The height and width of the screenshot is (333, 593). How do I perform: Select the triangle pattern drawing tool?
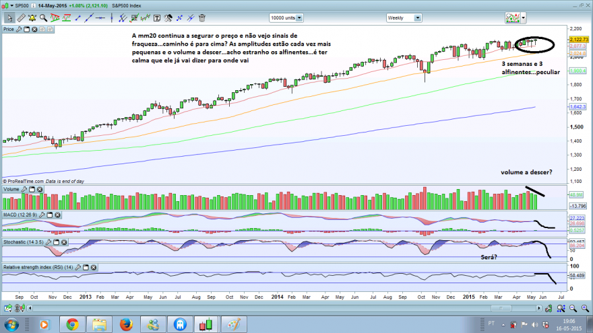point(55,17)
